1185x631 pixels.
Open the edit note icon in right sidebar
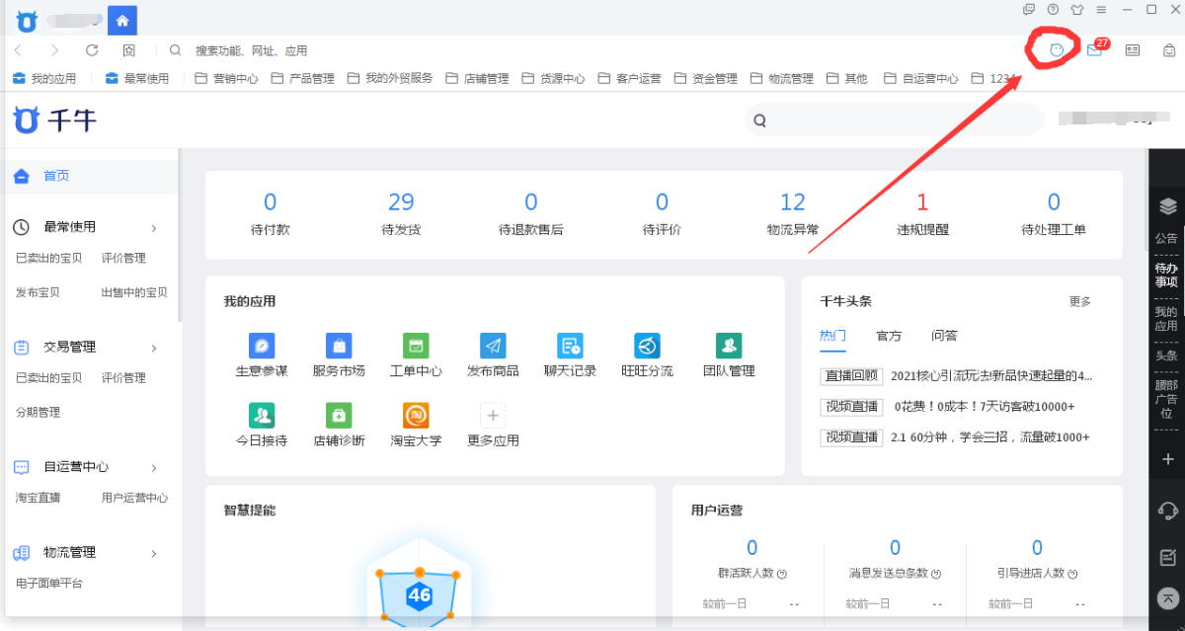coord(1168,556)
